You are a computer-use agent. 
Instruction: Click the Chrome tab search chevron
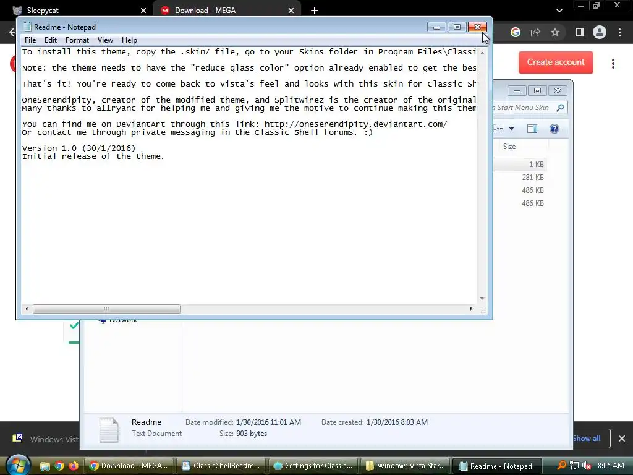[559, 11]
